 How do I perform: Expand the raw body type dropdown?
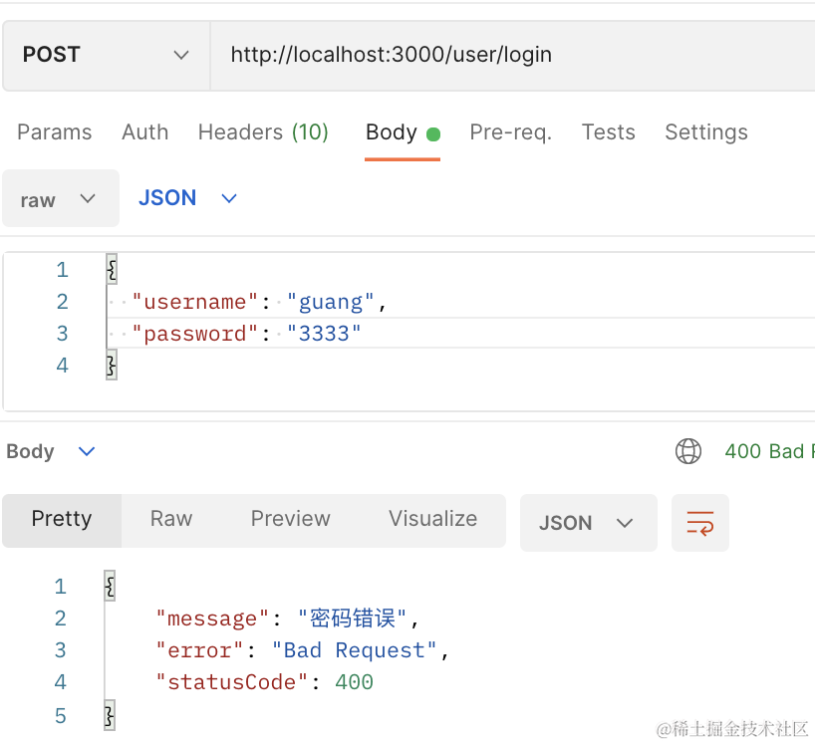pos(60,199)
